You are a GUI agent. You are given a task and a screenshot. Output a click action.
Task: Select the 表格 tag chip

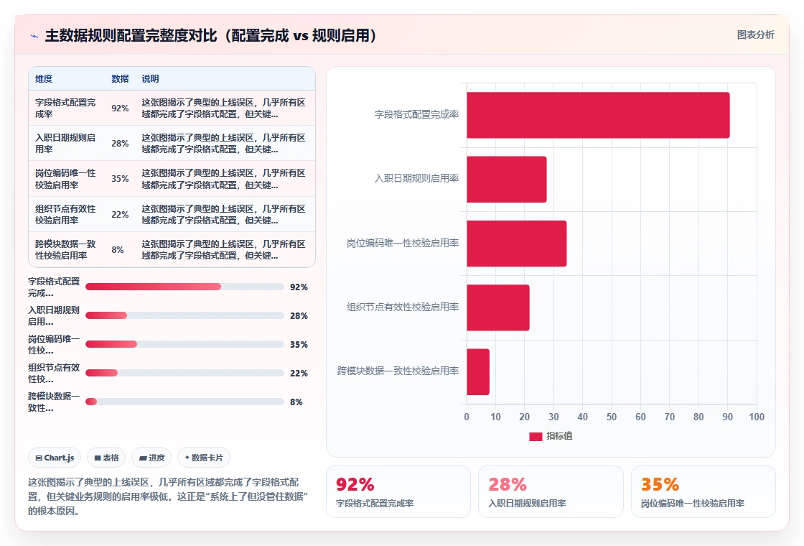(106, 458)
